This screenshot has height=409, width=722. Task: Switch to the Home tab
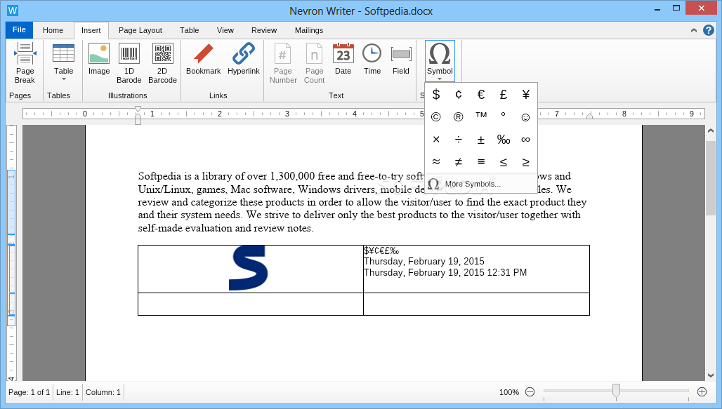pos(53,30)
